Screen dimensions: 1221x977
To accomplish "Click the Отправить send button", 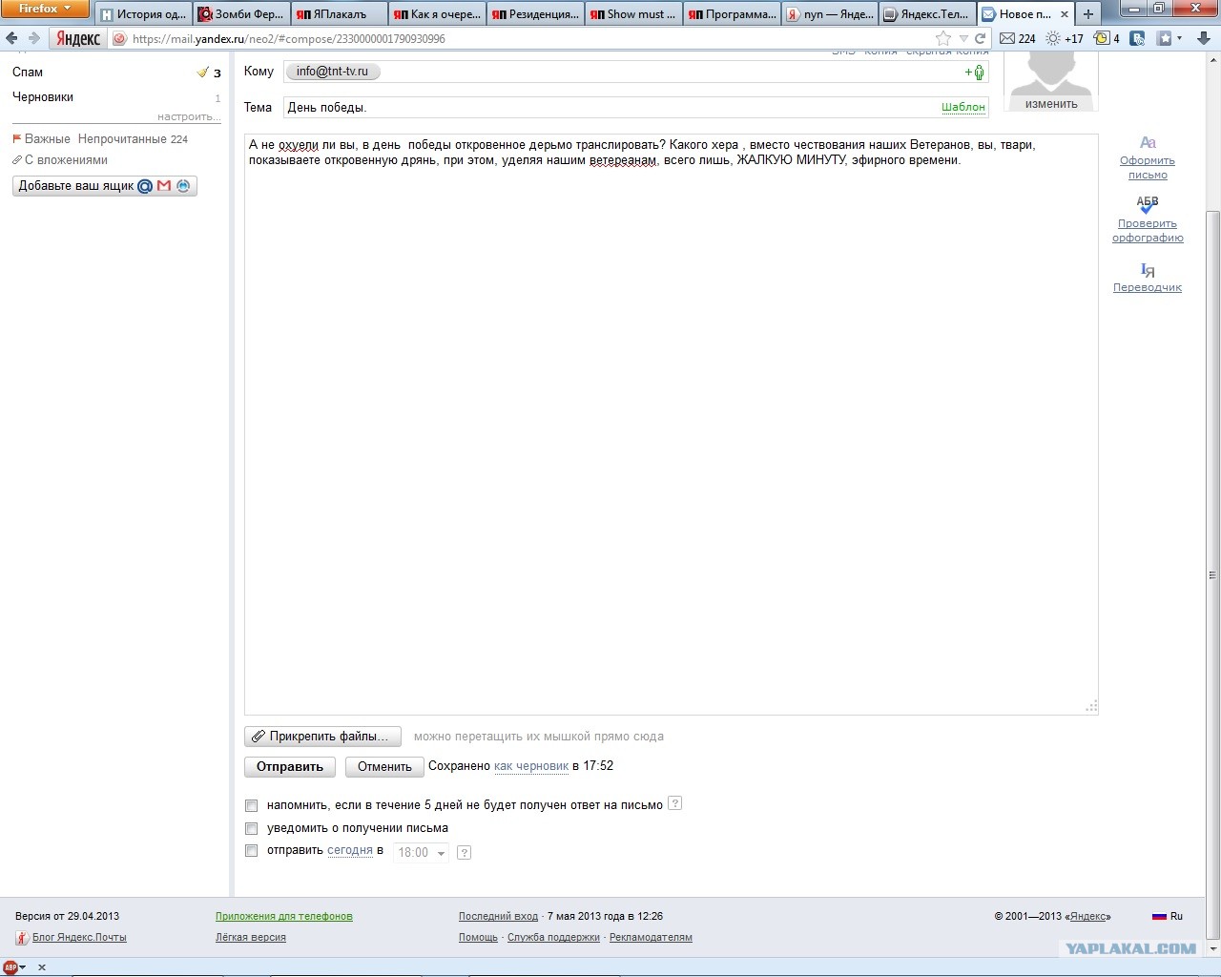I will [290, 766].
